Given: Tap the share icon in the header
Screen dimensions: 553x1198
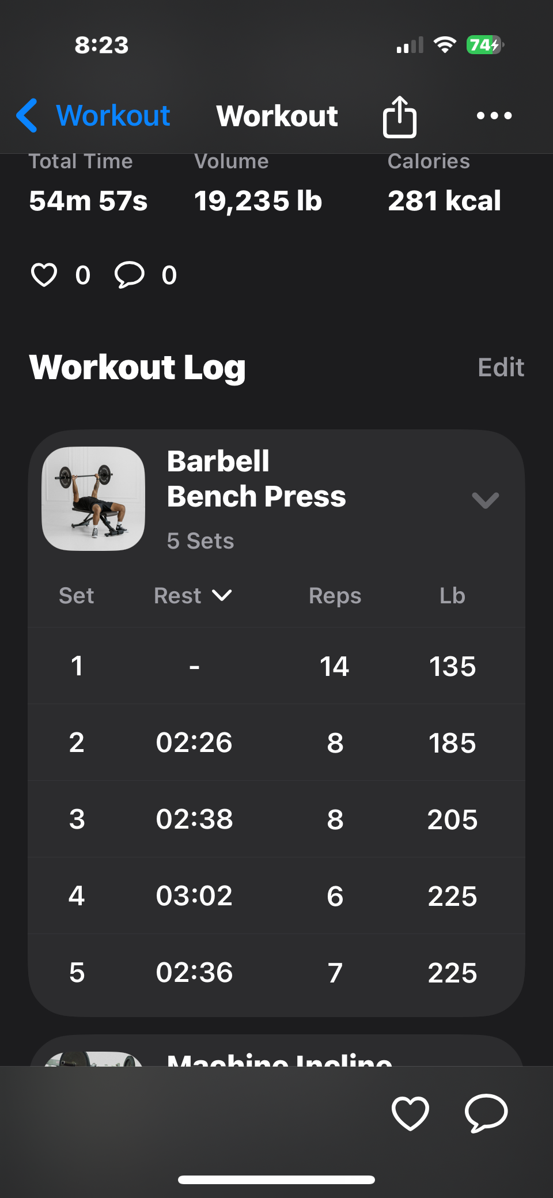Looking at the screenshot, I should point(399,116).
